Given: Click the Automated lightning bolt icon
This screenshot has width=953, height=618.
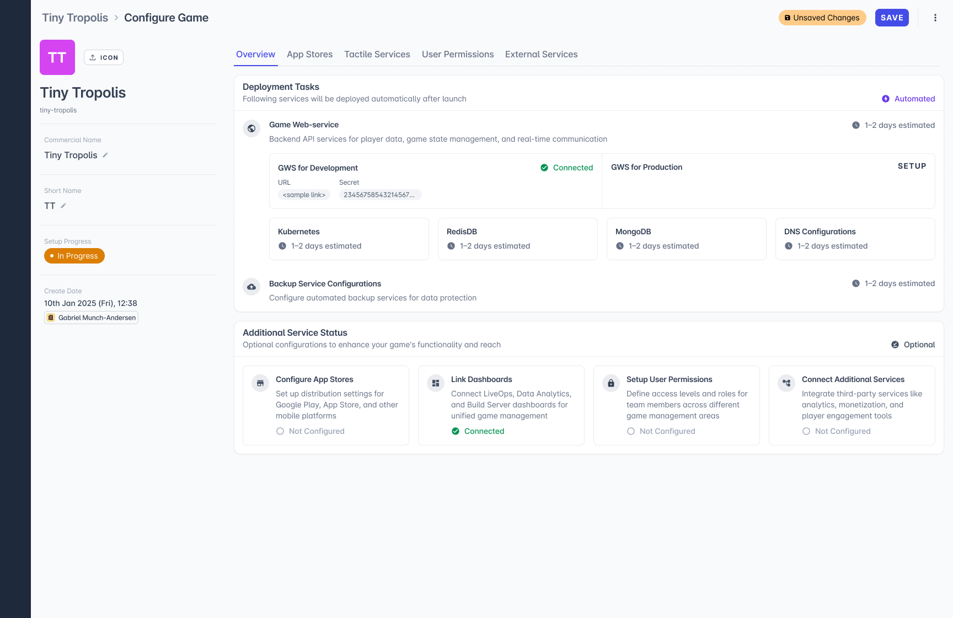Looking at the screenshot, I should point(886,99).
